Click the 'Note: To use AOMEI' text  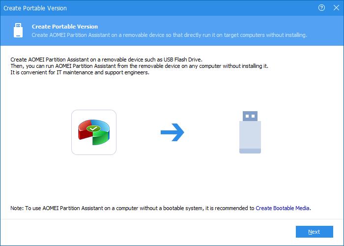pyautogui.click(x=133, y=208)
